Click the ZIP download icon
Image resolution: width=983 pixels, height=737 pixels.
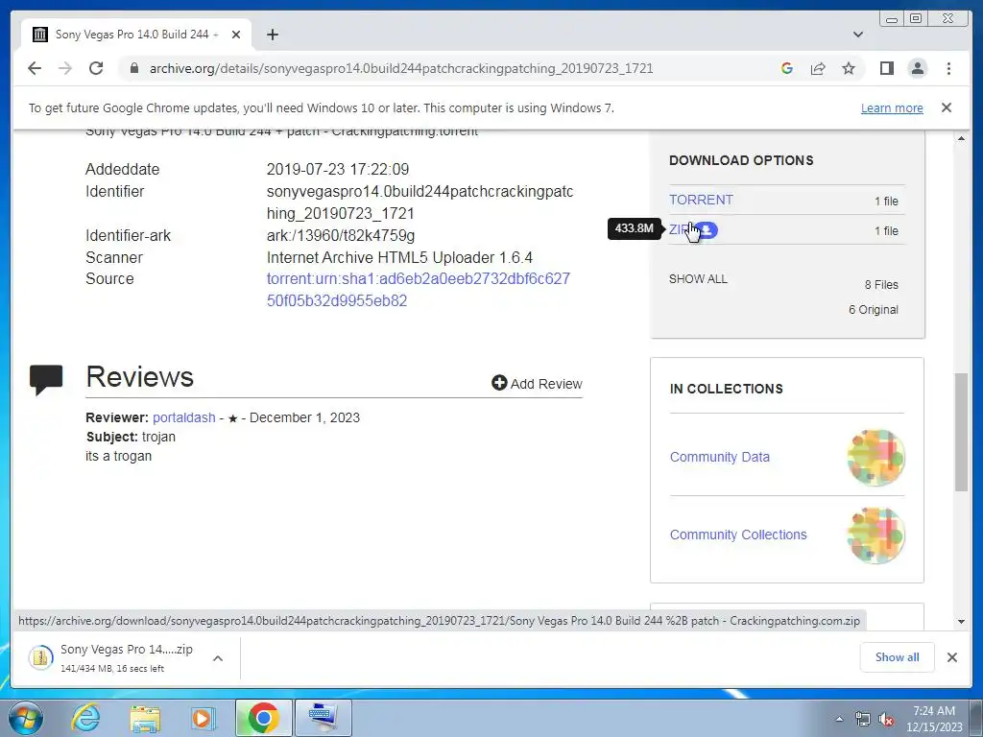point(707,230)
